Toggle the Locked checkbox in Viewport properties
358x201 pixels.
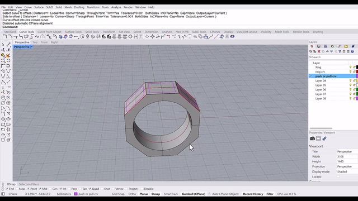[338, 176]
